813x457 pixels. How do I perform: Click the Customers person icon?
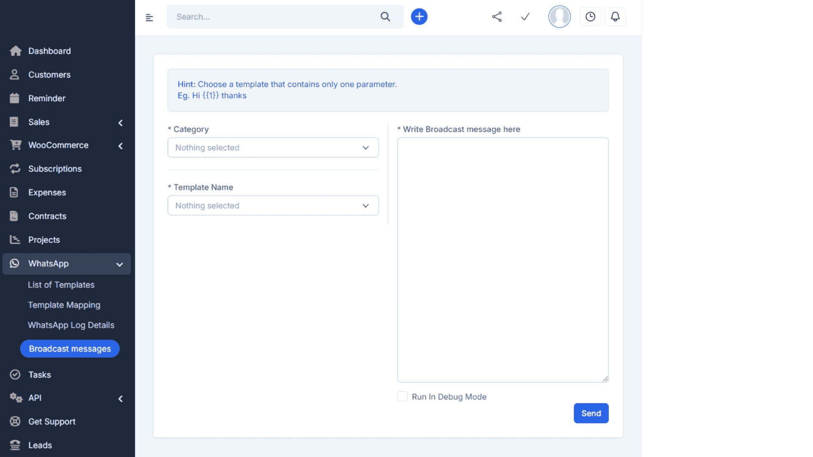coord(14,74)
